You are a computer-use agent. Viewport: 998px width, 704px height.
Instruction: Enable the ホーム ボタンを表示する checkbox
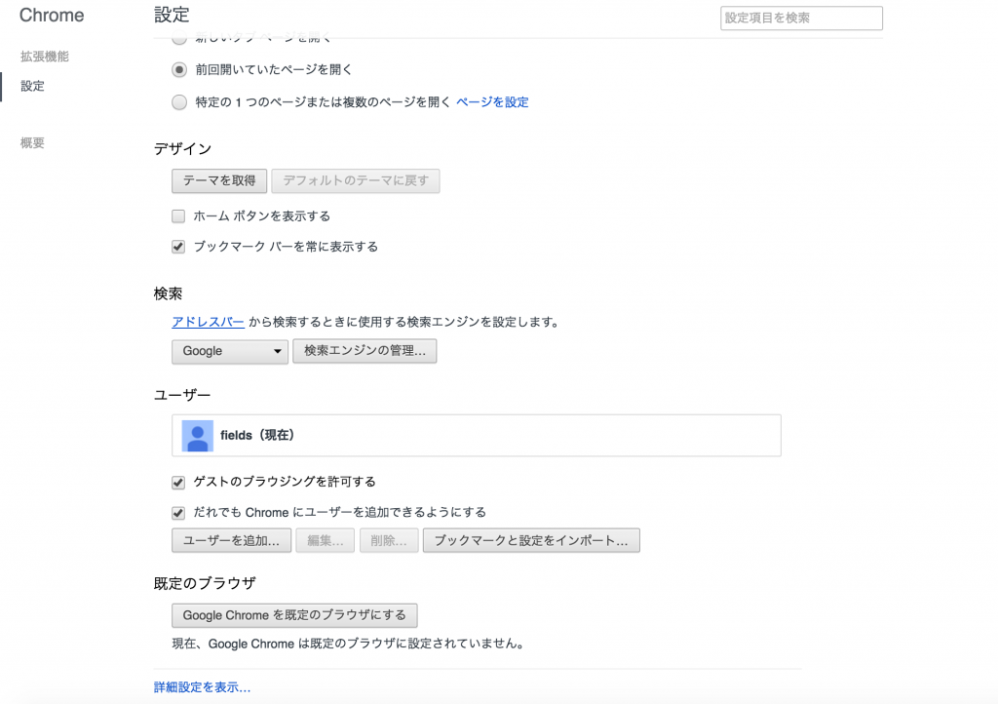click(178, 216)
